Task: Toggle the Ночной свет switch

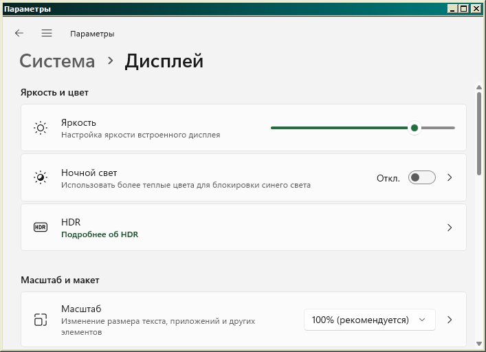Action: pyautogui.click(x=422, y=177)
